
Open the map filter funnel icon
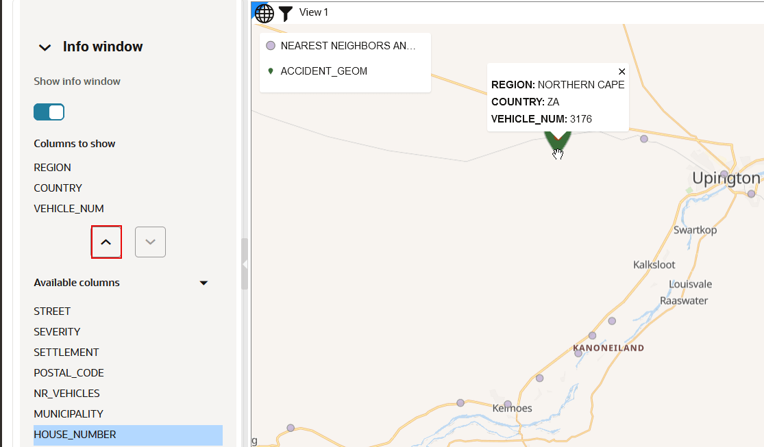(x=285, y=13)
